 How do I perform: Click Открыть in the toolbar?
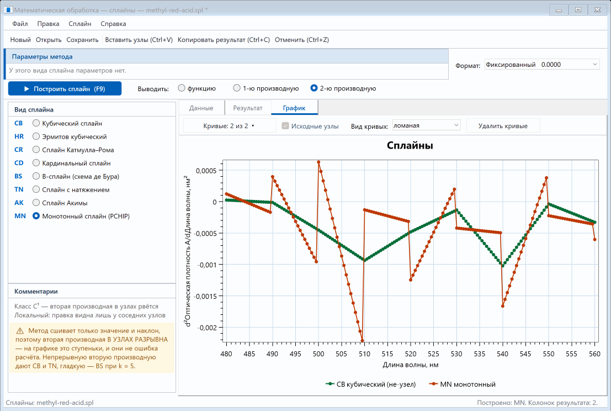pyautogui.click(x=49, y=40)
